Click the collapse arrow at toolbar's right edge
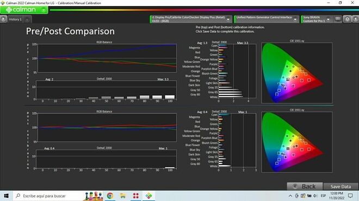This screenshot has height=201, width=359. pyautogui.click(x=356, y=19)
